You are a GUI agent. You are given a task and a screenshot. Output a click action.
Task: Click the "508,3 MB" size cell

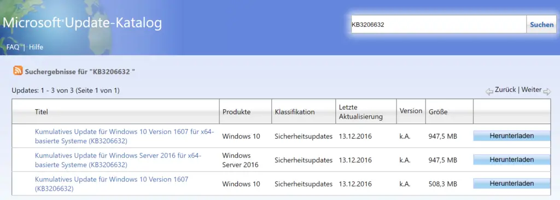[x=442, y=184]
